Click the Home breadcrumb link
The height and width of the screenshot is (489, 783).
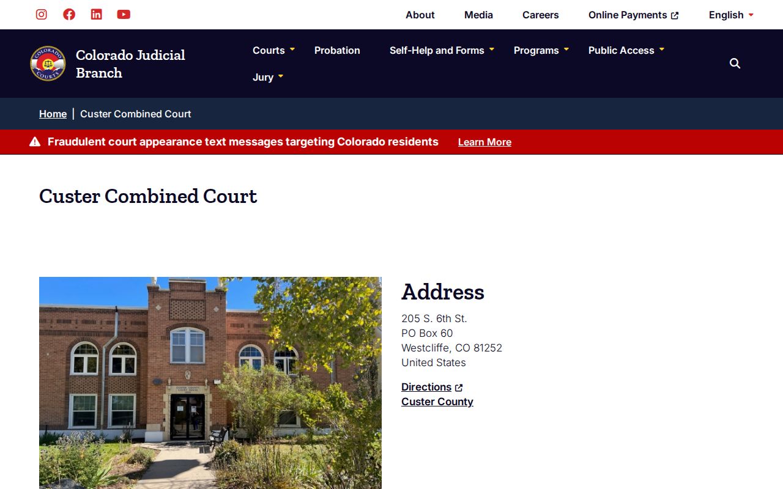pyautogui.click(x=53, y=114)
